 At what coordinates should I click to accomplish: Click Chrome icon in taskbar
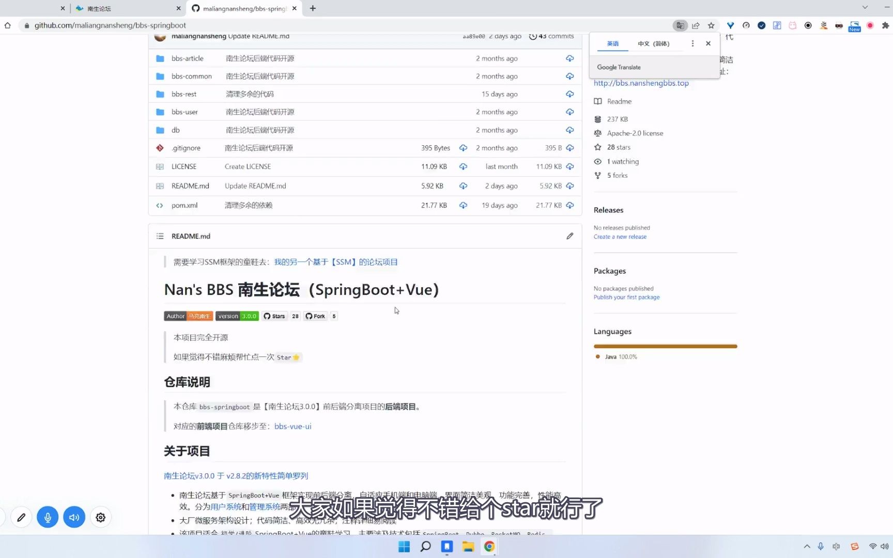point(489,547)
